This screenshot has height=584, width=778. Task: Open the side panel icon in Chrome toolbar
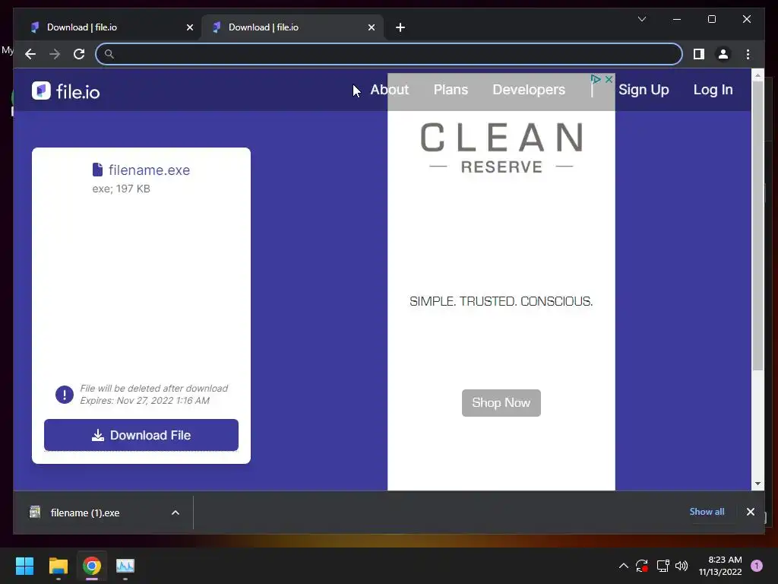[x=699, y=54]
